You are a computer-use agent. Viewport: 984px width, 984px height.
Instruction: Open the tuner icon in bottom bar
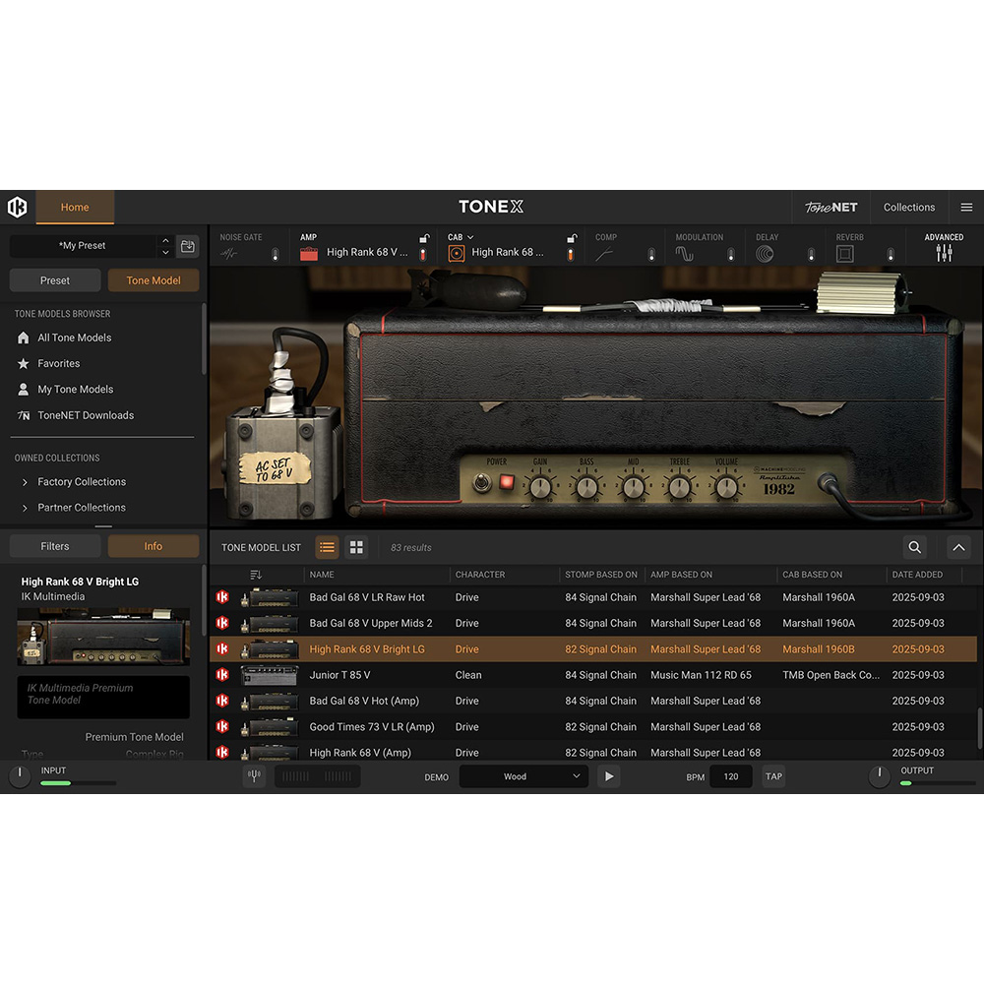[254, 776]
